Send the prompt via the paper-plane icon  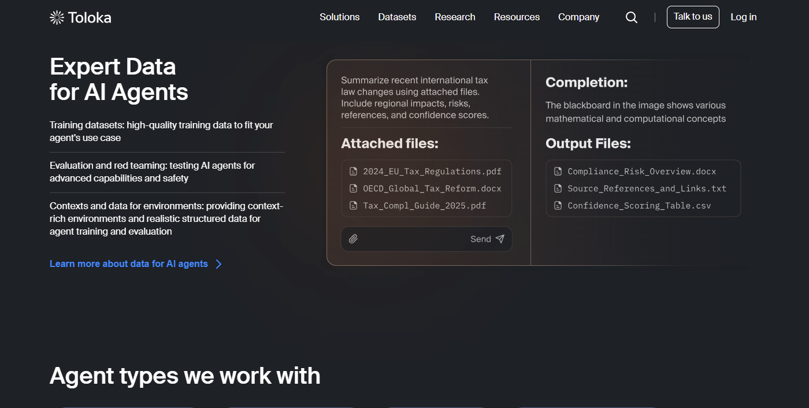tap(500, 239)
